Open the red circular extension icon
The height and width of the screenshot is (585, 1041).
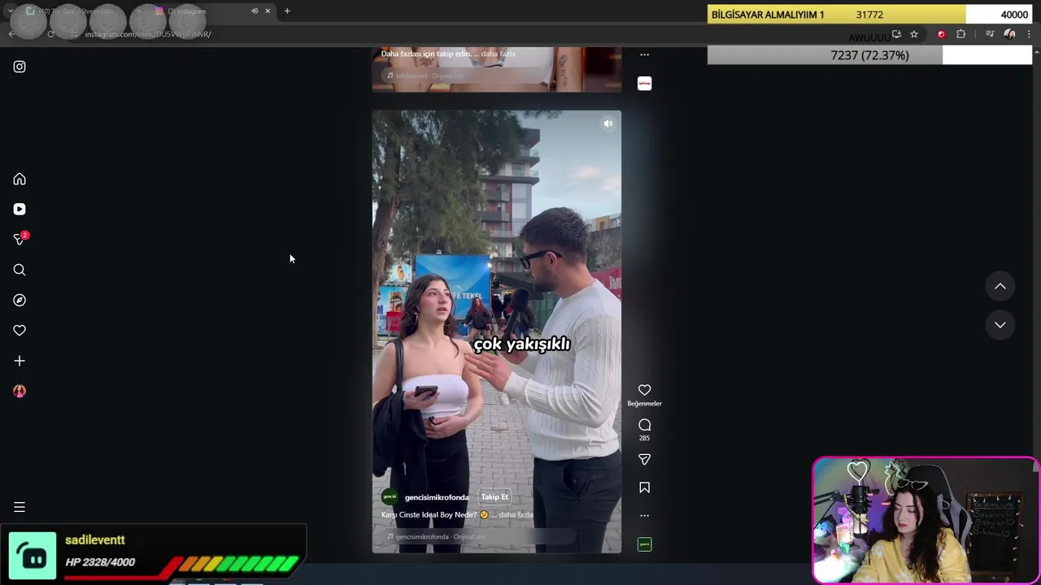[x=941, y=34]
